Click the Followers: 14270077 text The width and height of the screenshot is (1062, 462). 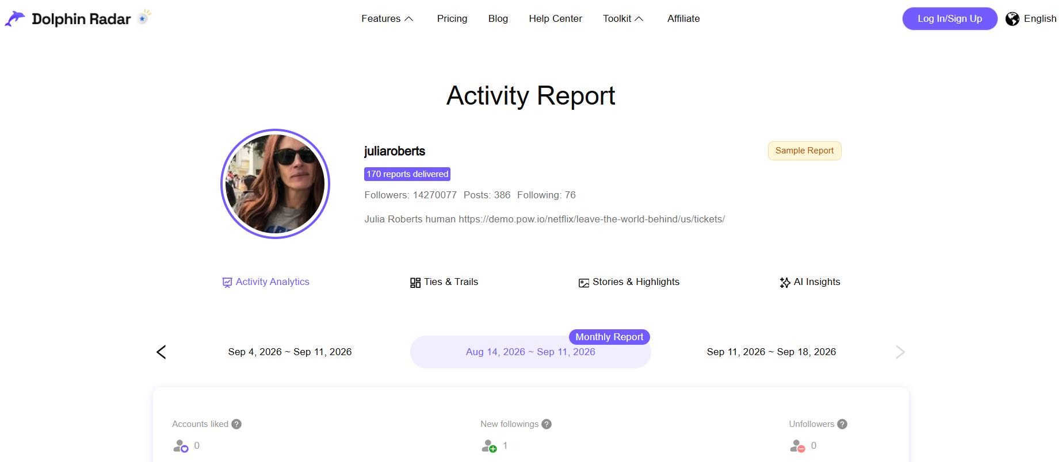pyautogui.click(x=411, y=195)
